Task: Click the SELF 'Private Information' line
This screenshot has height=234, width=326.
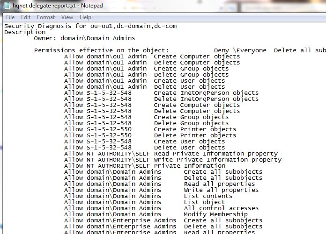Action: click(145, 166)
